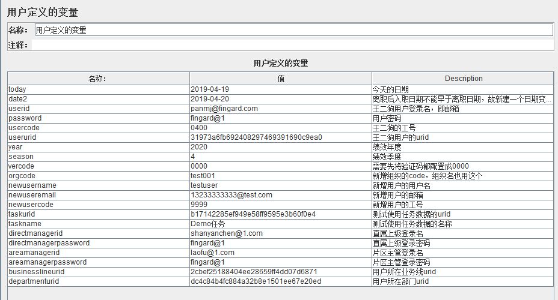Select description 片区主管登录密码

tap(463, 262)
